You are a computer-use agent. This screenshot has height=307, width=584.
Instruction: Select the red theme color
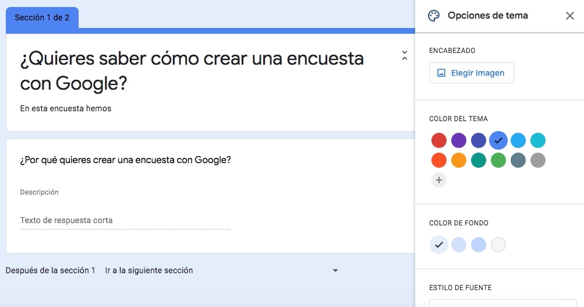coord(439,140)
